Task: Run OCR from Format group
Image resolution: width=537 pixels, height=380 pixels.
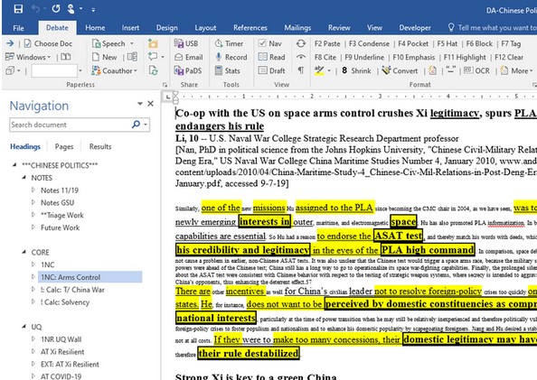Action: click(x=476, y=70)
